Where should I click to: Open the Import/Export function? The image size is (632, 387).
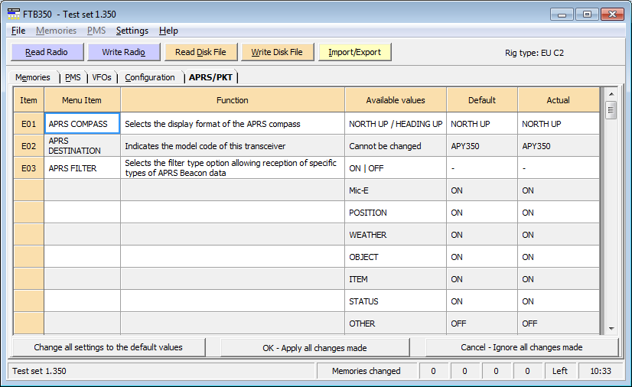click(355, 52)
